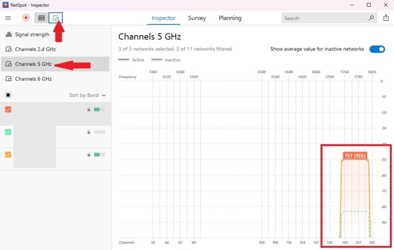Click the Search input field

click(x=325, y=18)
